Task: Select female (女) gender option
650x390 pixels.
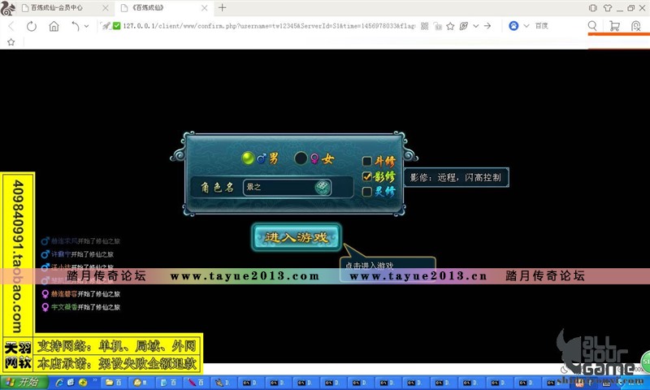Action: [301, 158]
